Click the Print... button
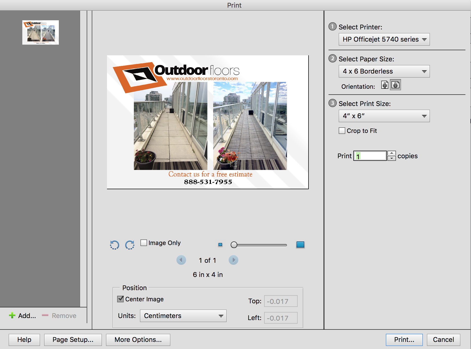Screen dimensions: 471x349 [x=404, y=340]
